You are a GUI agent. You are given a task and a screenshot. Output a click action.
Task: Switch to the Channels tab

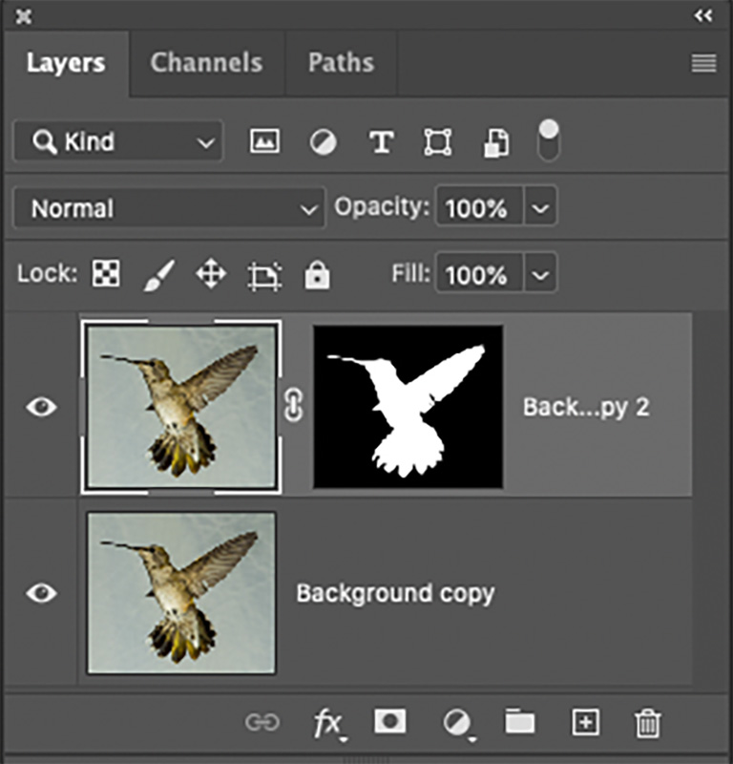click(206, 63)
